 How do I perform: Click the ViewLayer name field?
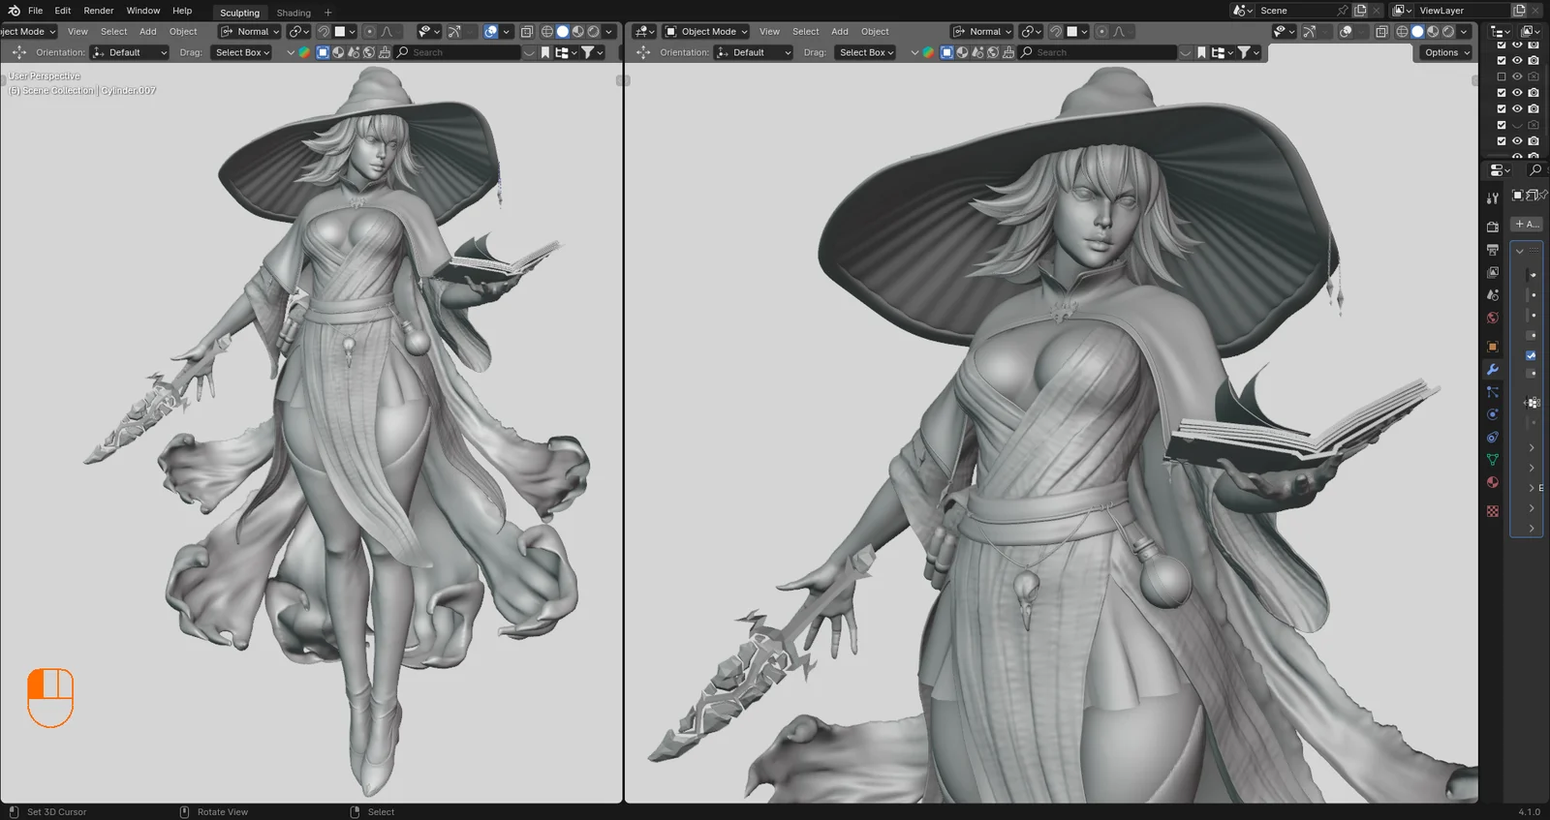coord(1461,11)
